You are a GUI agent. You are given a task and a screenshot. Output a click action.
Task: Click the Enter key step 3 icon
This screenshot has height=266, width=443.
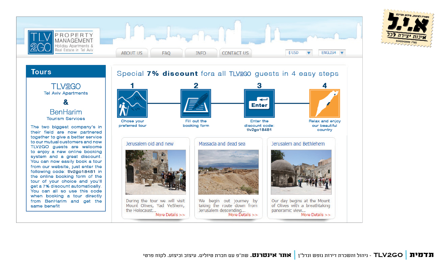pyautogui.click(x=259, y=104)
